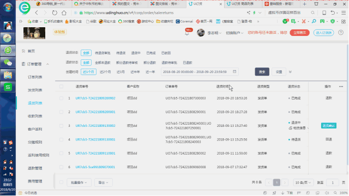Open the 批量操作 dropdown

tap(79, 182)
